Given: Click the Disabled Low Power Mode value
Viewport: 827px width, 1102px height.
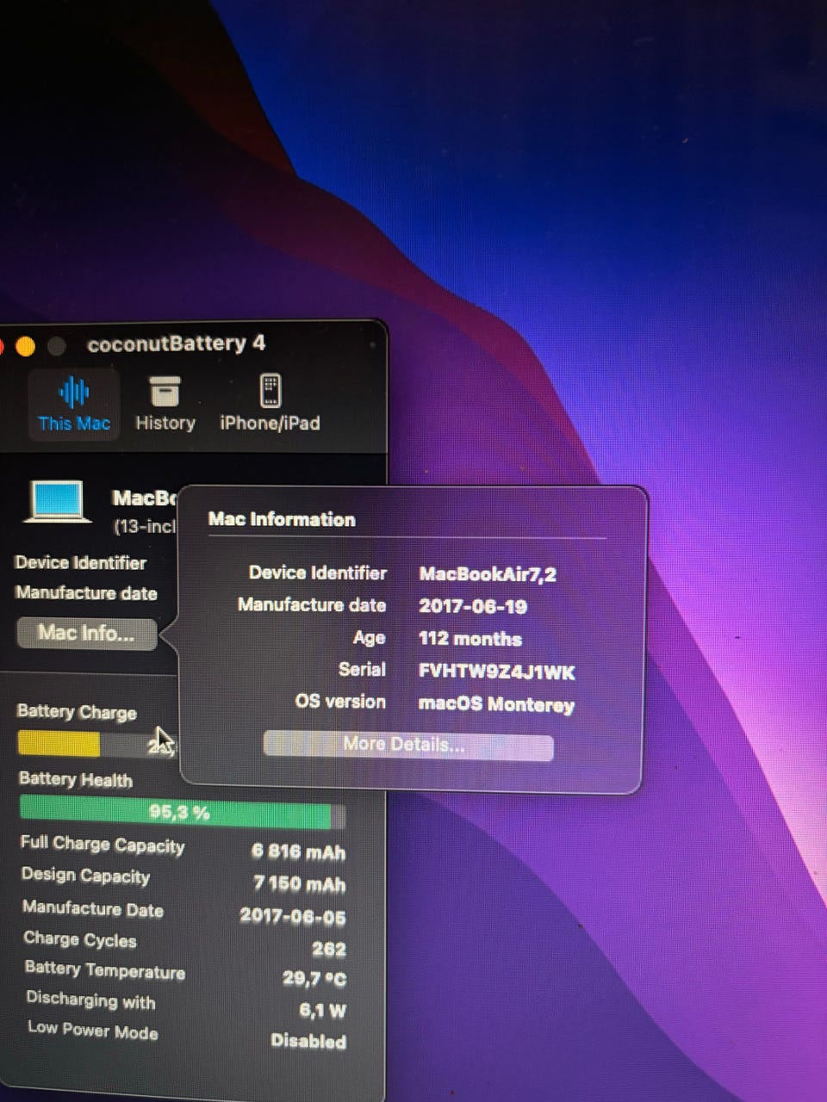Looking at the screenshot, I should coord(308,1042).
